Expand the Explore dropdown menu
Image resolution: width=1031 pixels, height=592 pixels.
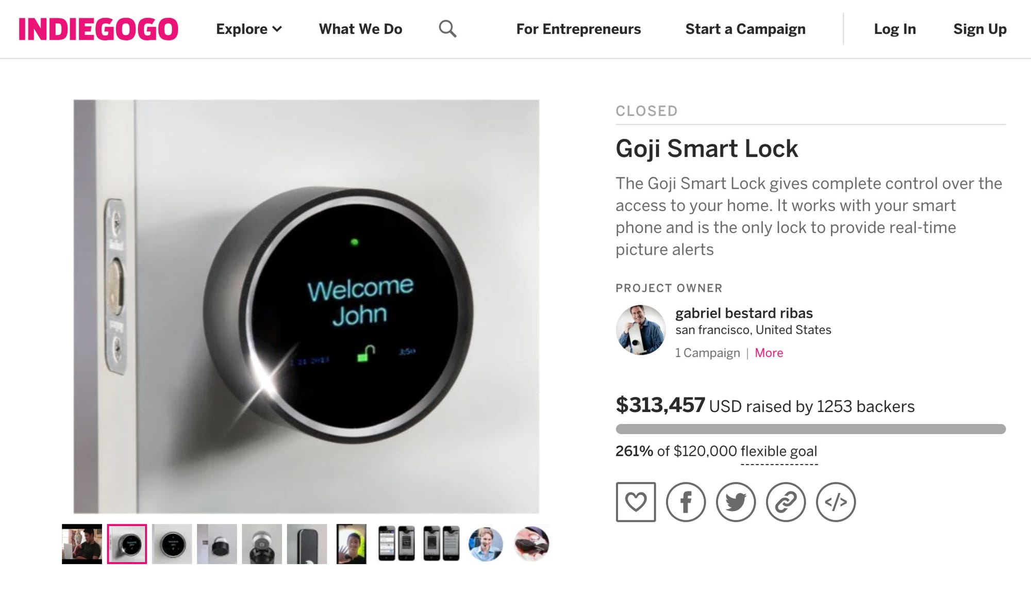click(x=249, y=29)
